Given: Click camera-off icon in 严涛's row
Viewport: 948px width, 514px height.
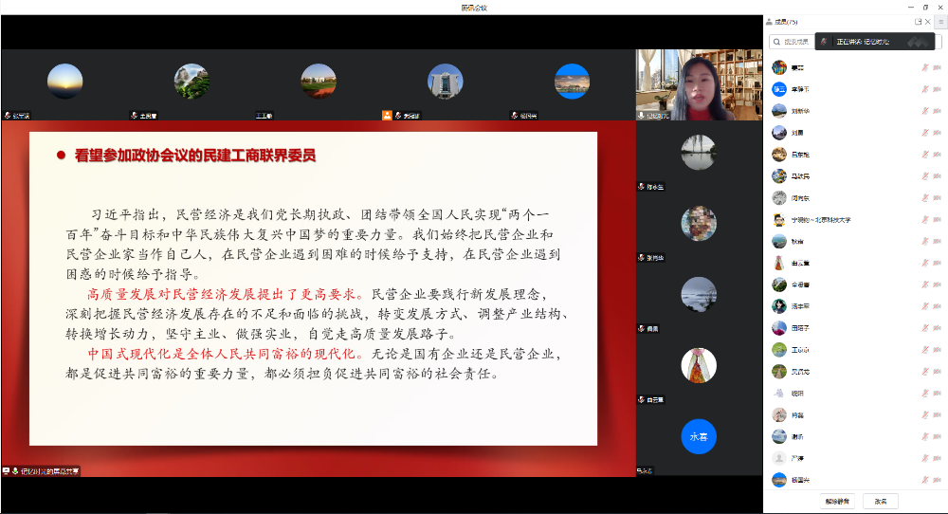Looking at the screenshot, I should [937, 458].
